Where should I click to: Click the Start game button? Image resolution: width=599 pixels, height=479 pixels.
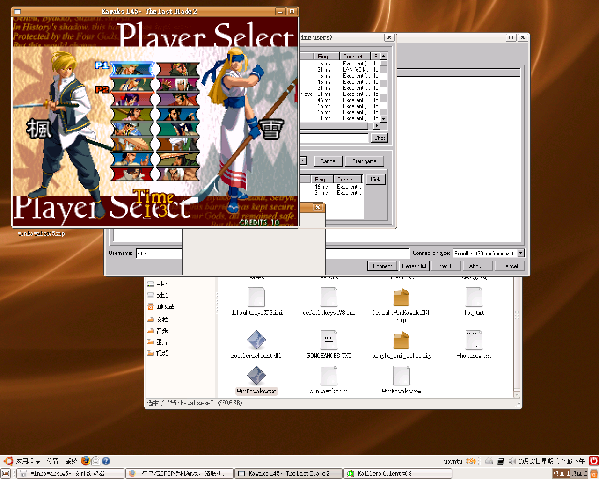point(364,161)
